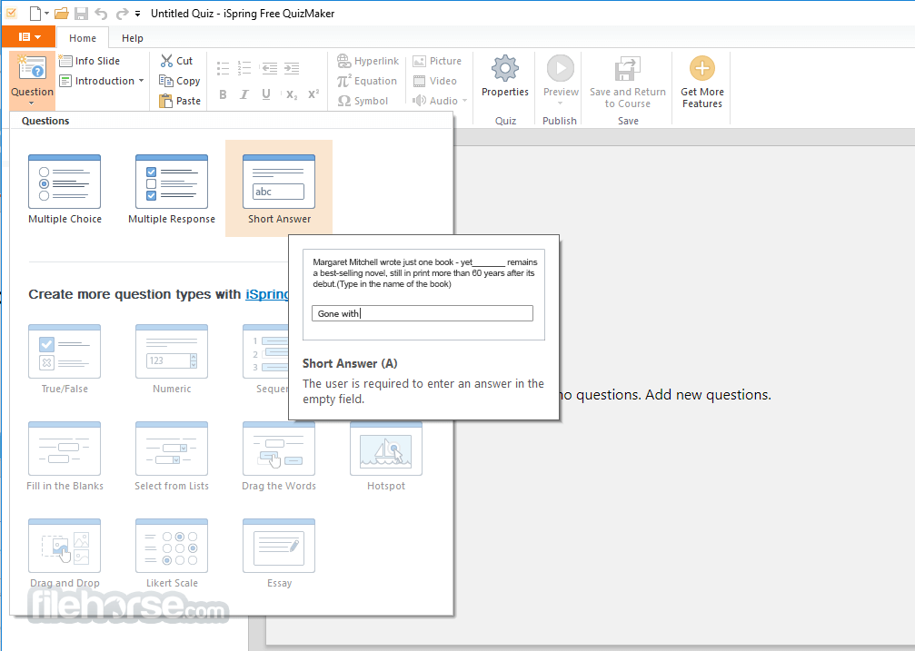Click the Redo arrow
Screen dimensions: 915x651
click(122, 13)
